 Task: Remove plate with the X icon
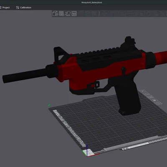pyautogui.click(x=142, y=91)
